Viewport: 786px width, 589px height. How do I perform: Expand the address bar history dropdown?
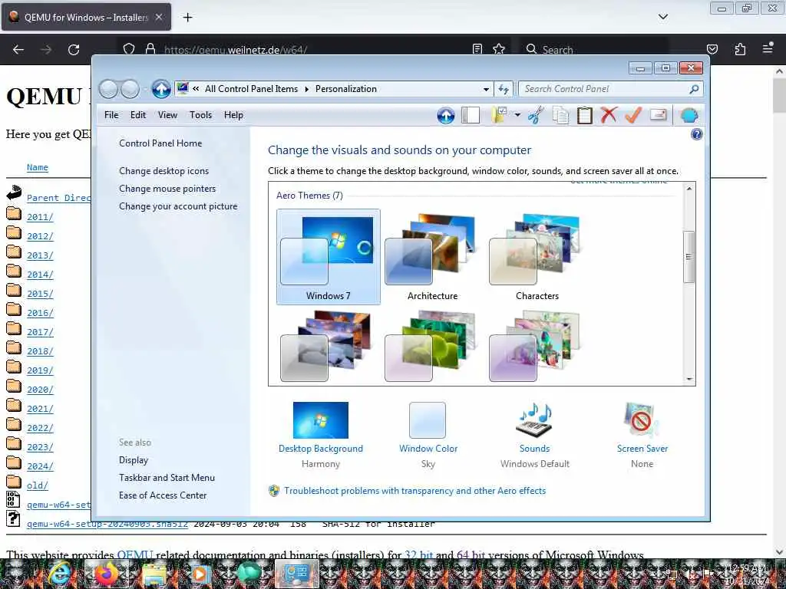pyautogui.click(x=486, y=89)
